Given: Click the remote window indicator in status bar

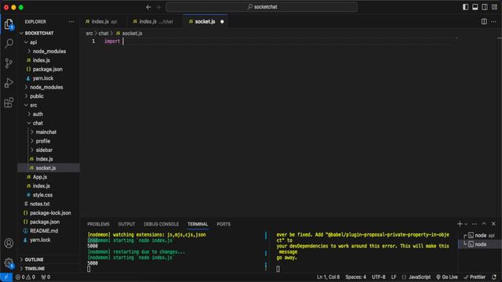Looking at the screenshot, I should click(x=6, y=277).
